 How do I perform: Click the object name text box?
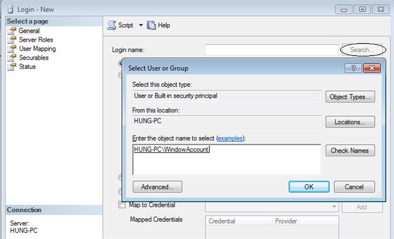point(227,160)
